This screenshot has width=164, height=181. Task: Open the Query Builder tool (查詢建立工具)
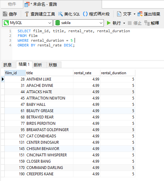click(40, 14)
